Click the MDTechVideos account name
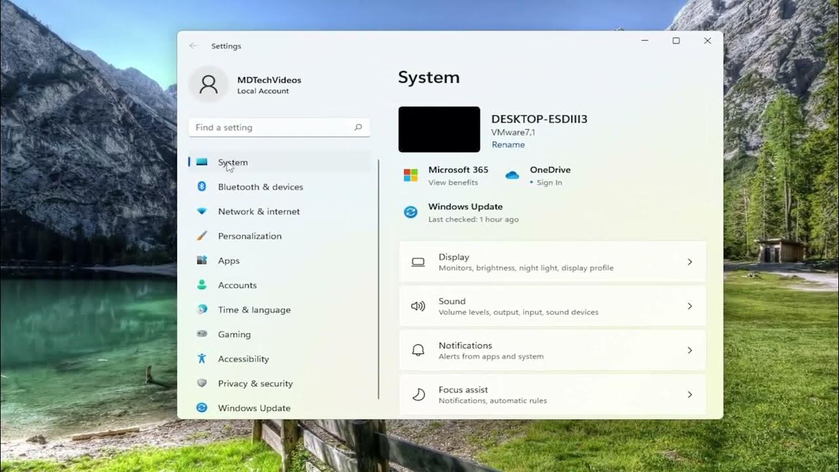The image size is (839, 472). click(x=269, y=80)
